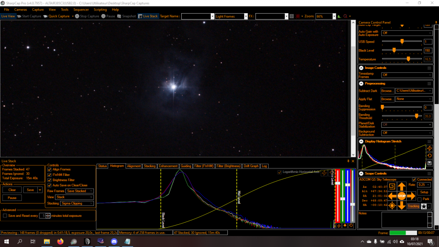
Task: Click Stop Capture in the toolbar
Action: point(87,16)
